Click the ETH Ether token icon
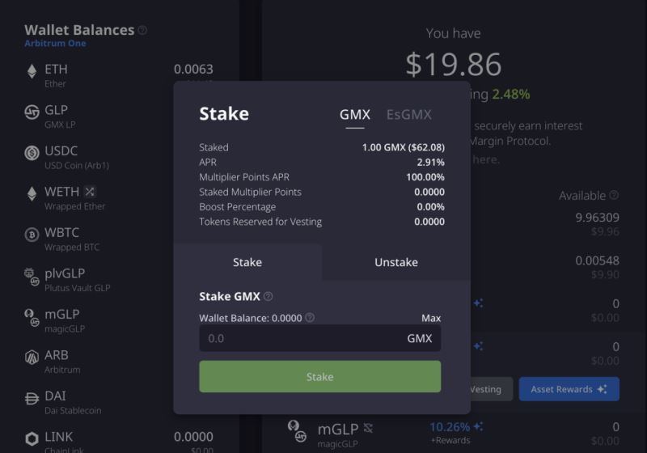The height and width of the screenshot is (453, 647). tap(32, 72)
